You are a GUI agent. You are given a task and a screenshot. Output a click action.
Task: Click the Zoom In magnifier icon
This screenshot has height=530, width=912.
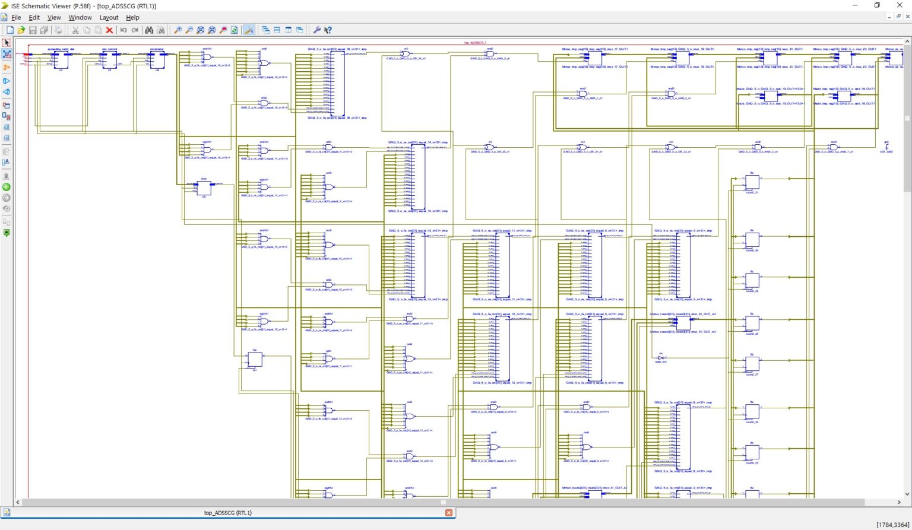coord(178,30)
